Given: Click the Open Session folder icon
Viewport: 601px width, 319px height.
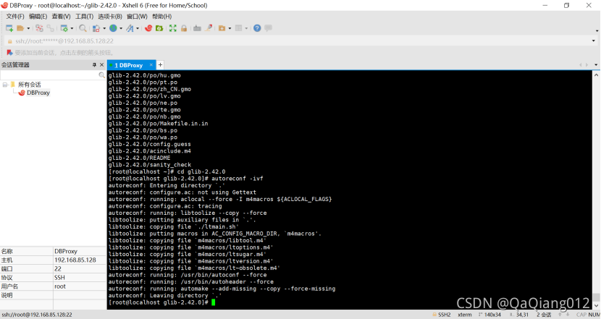Looking at the screenshot, I should pyautogui.click(x=20, y=28).
